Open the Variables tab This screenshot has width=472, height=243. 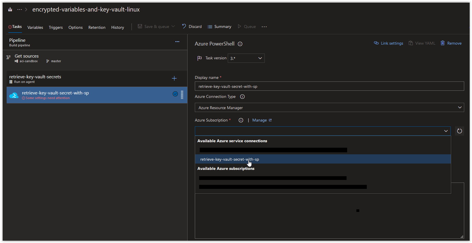[x=35, y=27]
